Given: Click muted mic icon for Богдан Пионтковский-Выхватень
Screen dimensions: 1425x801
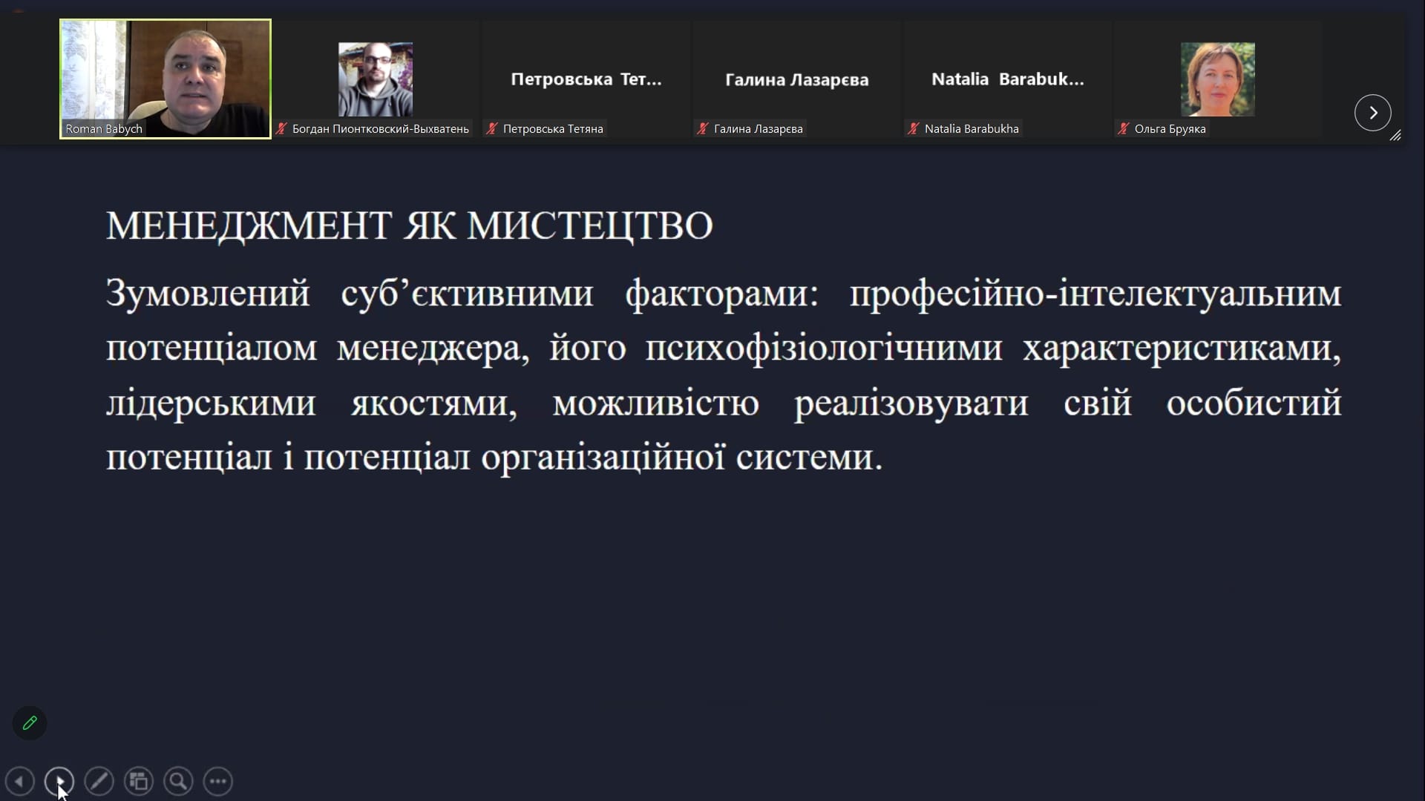Looking at the screenshot, I should pyautogui.click(x=281, y=129).
